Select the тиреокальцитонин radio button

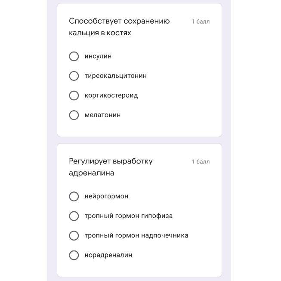point(74,76)
